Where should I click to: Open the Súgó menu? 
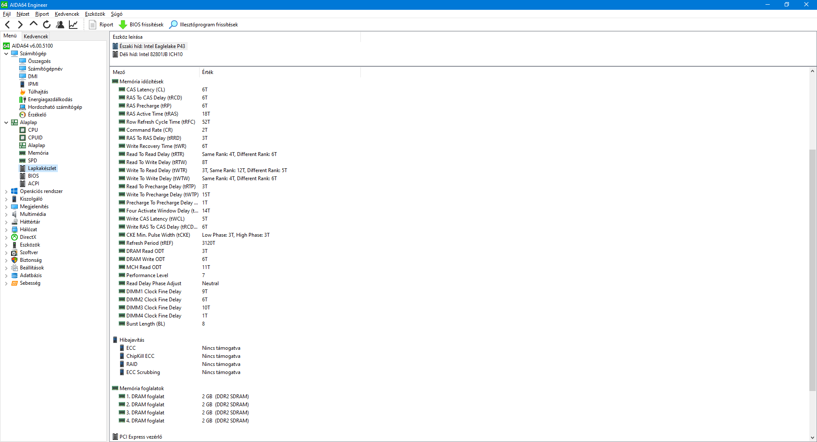(x=117, y=14)
